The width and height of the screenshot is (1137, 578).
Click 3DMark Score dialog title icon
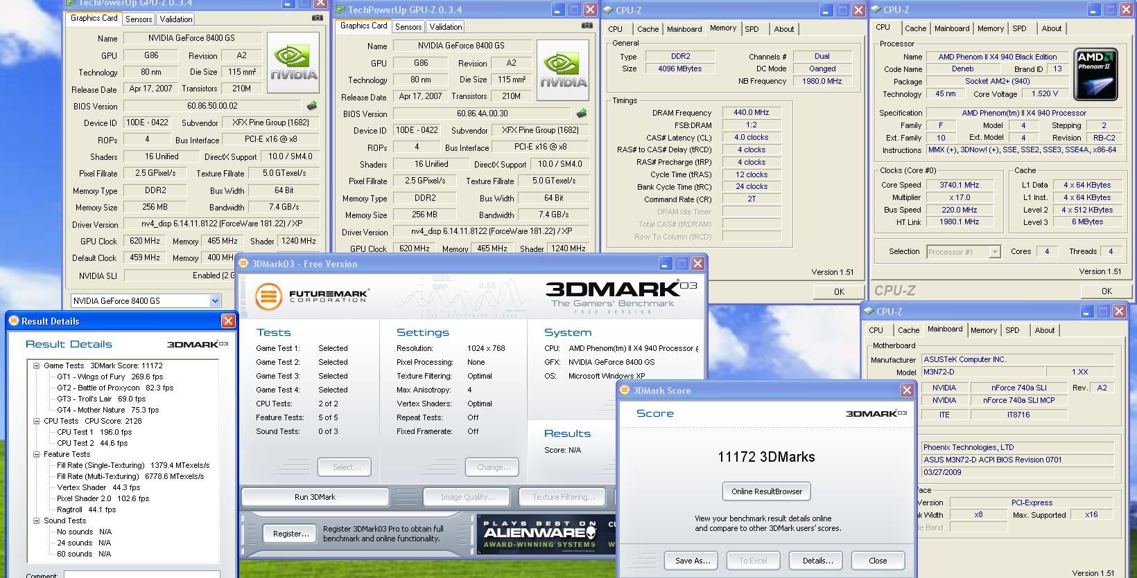(625, 390)
